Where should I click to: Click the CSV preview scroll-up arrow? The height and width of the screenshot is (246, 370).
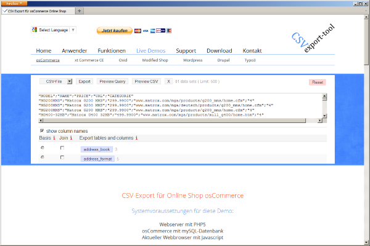[x=325, y=95]
